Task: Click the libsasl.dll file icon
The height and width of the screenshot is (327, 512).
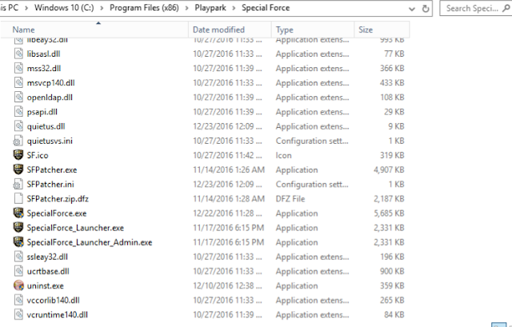Action: [x=18, y=54]
